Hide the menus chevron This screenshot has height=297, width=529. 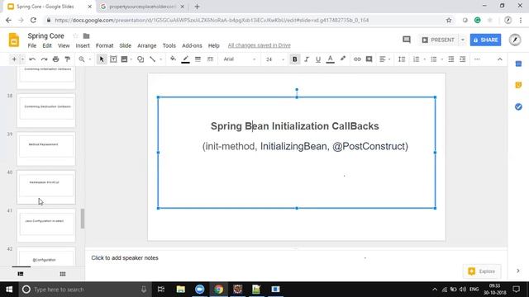[499, 59]
